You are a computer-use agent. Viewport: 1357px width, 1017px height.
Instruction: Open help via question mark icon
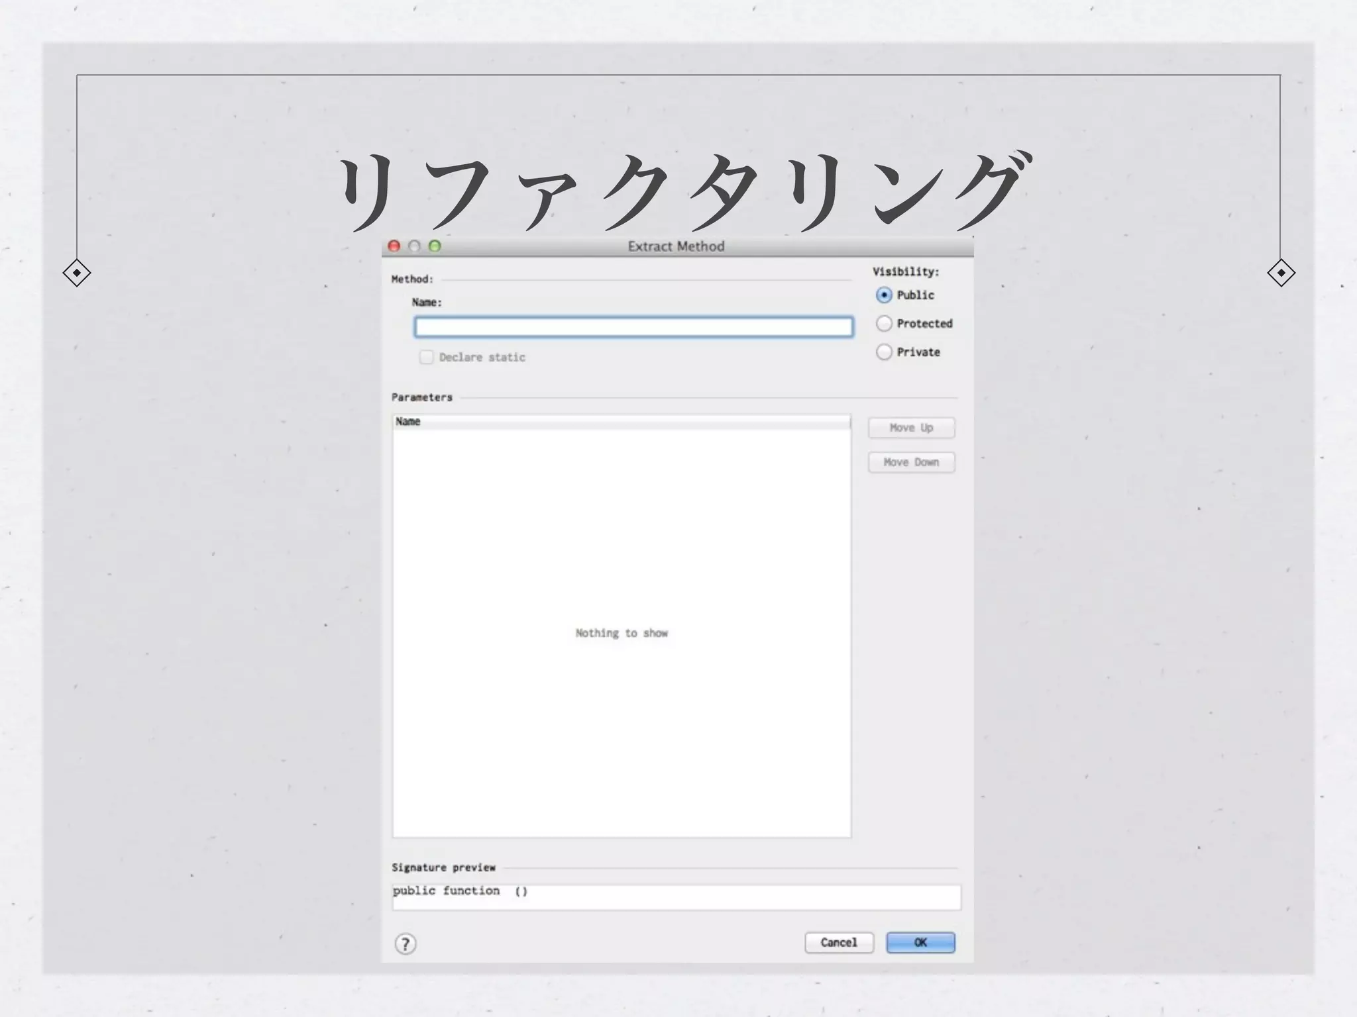click(406, 944)
